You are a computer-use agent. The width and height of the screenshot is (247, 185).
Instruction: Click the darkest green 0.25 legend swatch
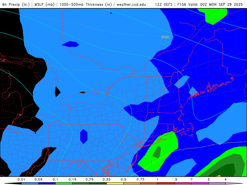point(98,183)
